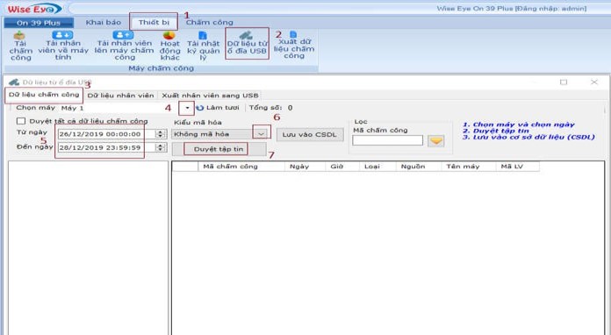This screenshot has height=335, width=611.
Task: Click Tải nhật ký quản lý icon
Action: point(203,36)
